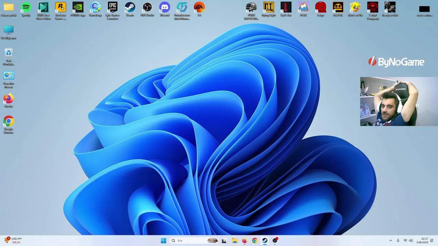Click the Ara search box in taskbar
The image size is (438, 246).
coord(194,241)
